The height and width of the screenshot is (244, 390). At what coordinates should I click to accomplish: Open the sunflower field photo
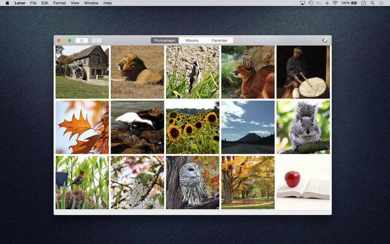[193, 127]
